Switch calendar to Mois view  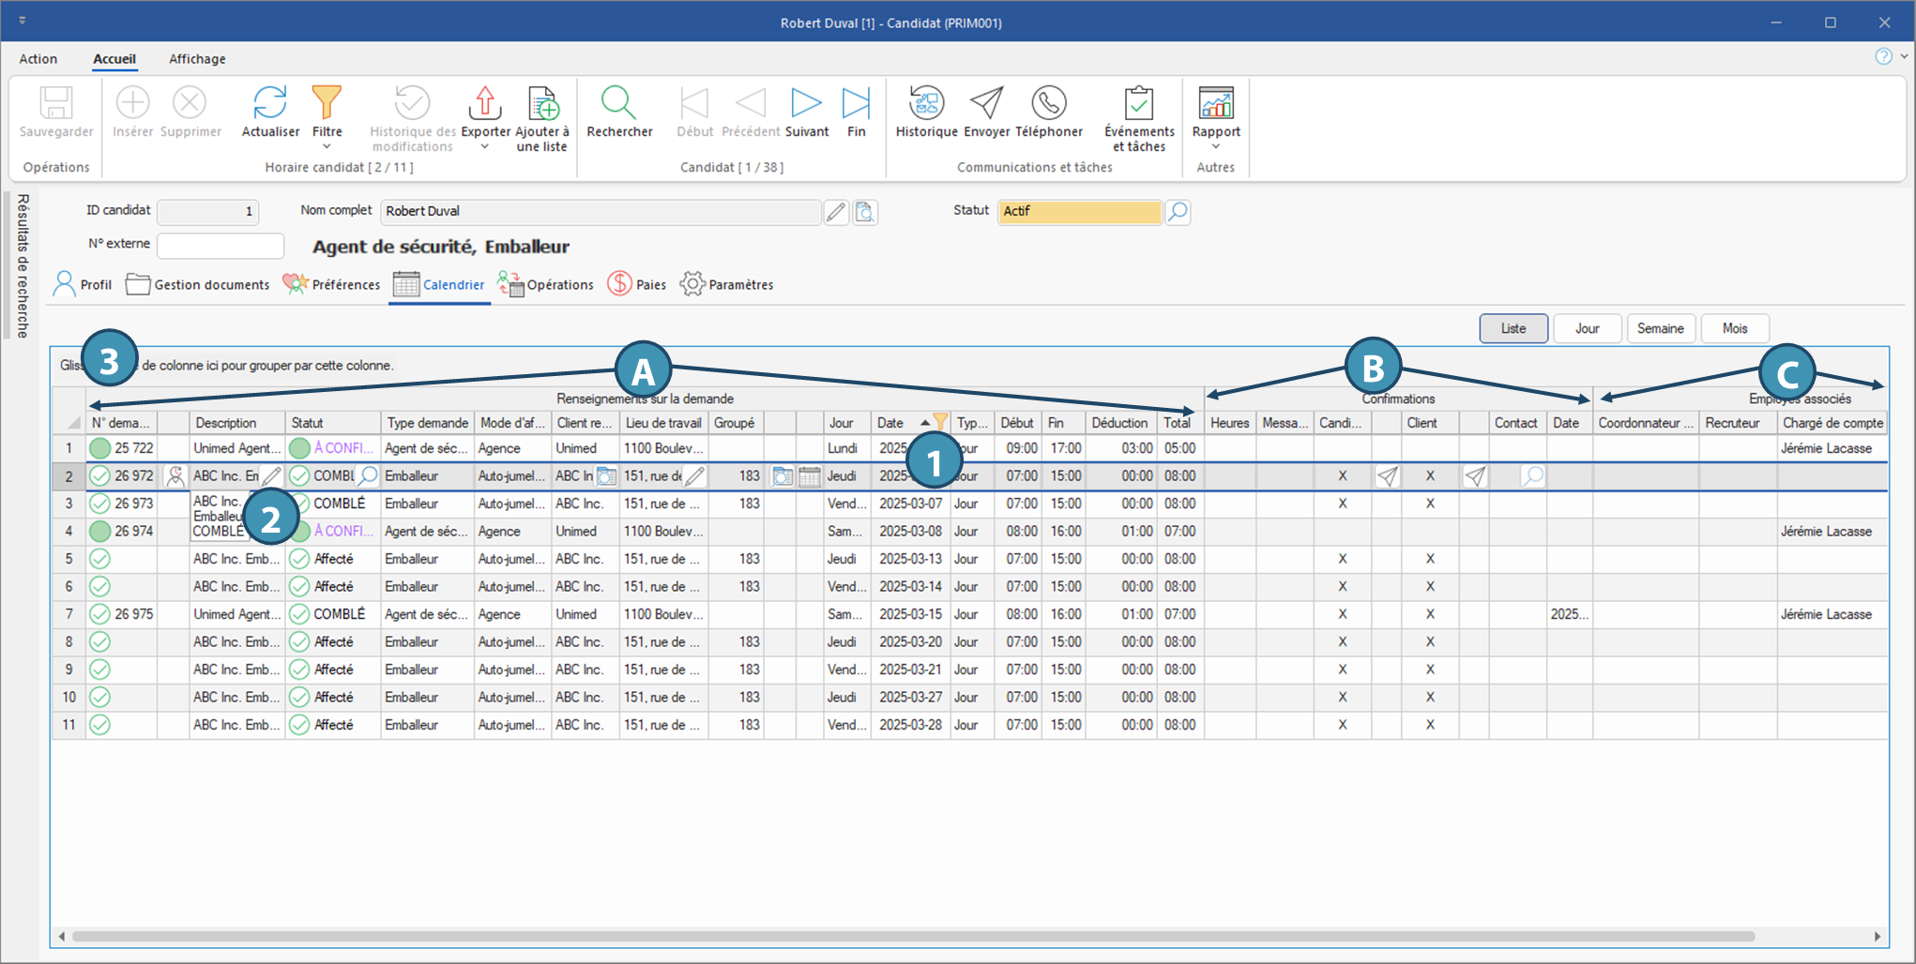click(1734, 328)
